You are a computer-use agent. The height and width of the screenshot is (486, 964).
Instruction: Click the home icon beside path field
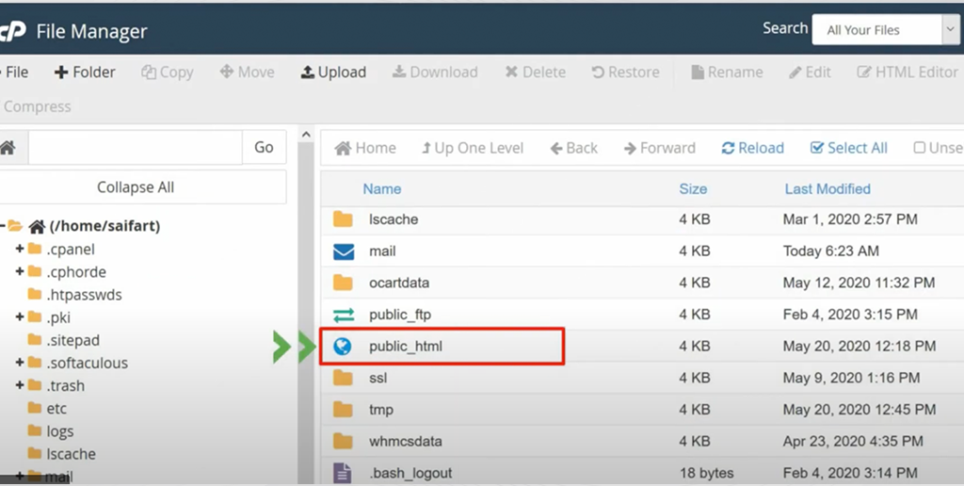(8, 148)
